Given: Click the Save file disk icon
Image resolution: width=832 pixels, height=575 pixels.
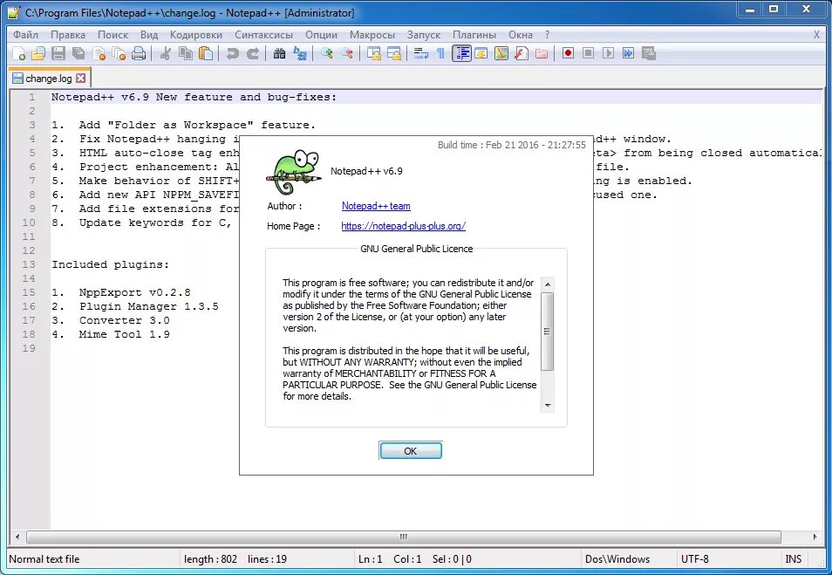Looking at the screenshot, I should click(x=58, y=53).
